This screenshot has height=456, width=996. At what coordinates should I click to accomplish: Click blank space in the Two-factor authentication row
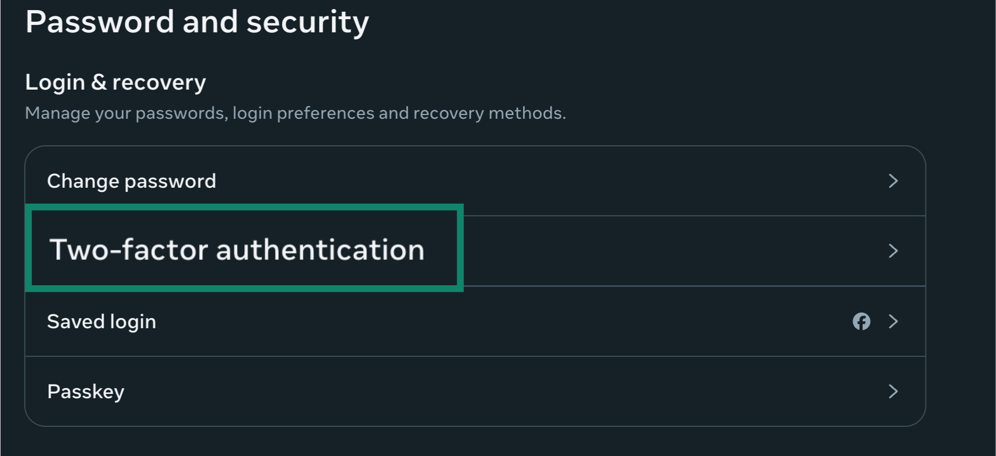point(664,251)
